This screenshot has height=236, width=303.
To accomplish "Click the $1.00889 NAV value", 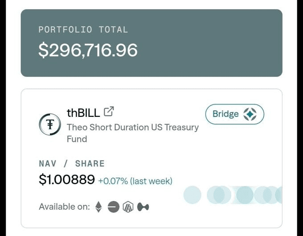I will point(67,180).
